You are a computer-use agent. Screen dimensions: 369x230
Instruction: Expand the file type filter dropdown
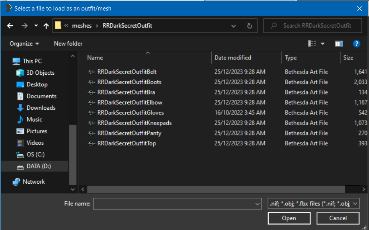(355, 204)
